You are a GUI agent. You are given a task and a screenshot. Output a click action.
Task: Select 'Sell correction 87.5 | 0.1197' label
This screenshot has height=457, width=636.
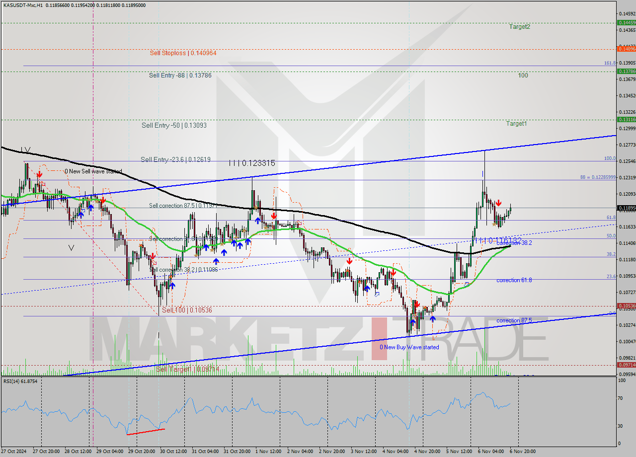pos(182,206)
